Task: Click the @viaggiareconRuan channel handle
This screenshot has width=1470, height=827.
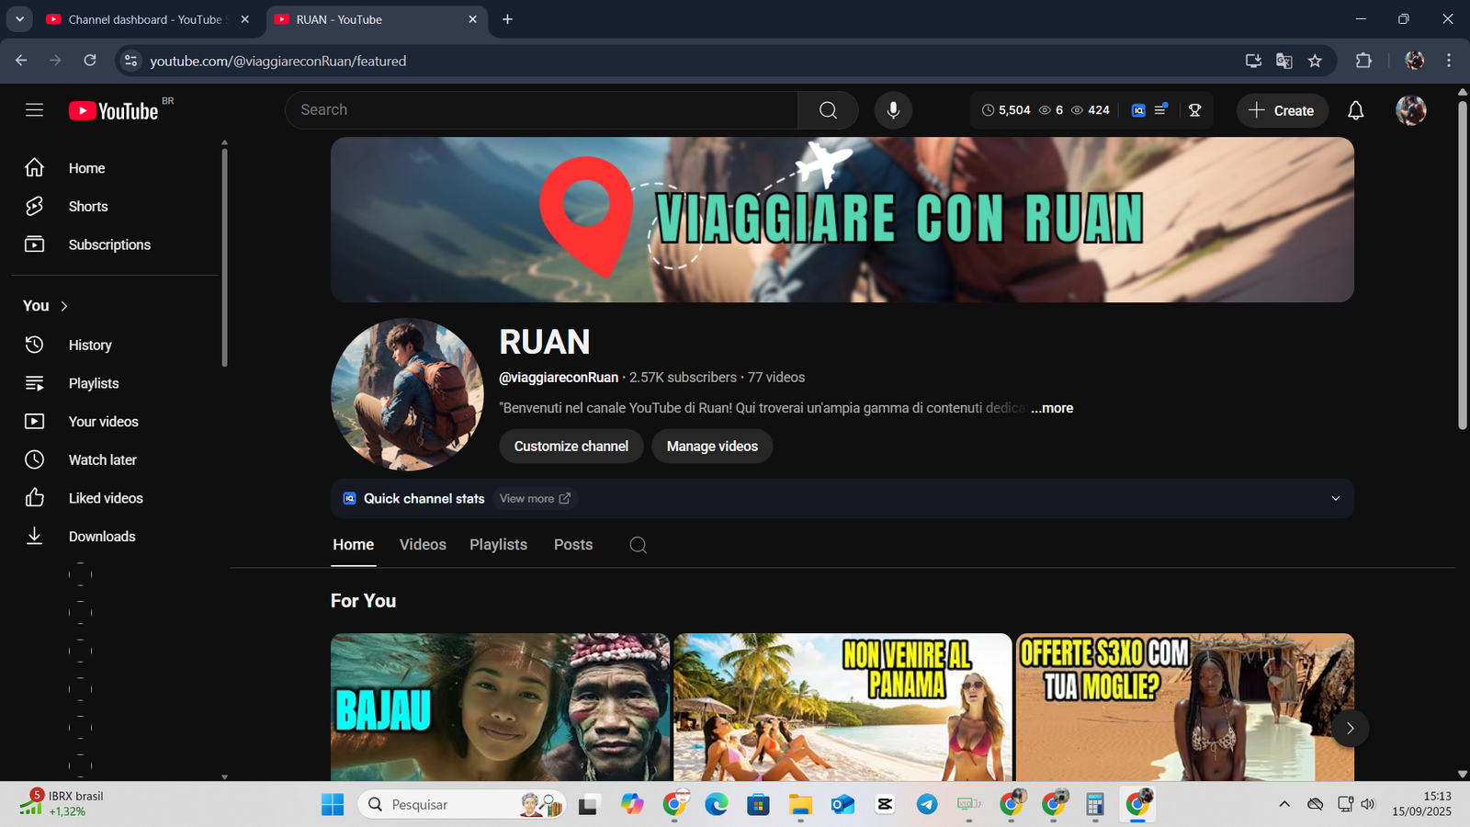Action: [559, 378]
